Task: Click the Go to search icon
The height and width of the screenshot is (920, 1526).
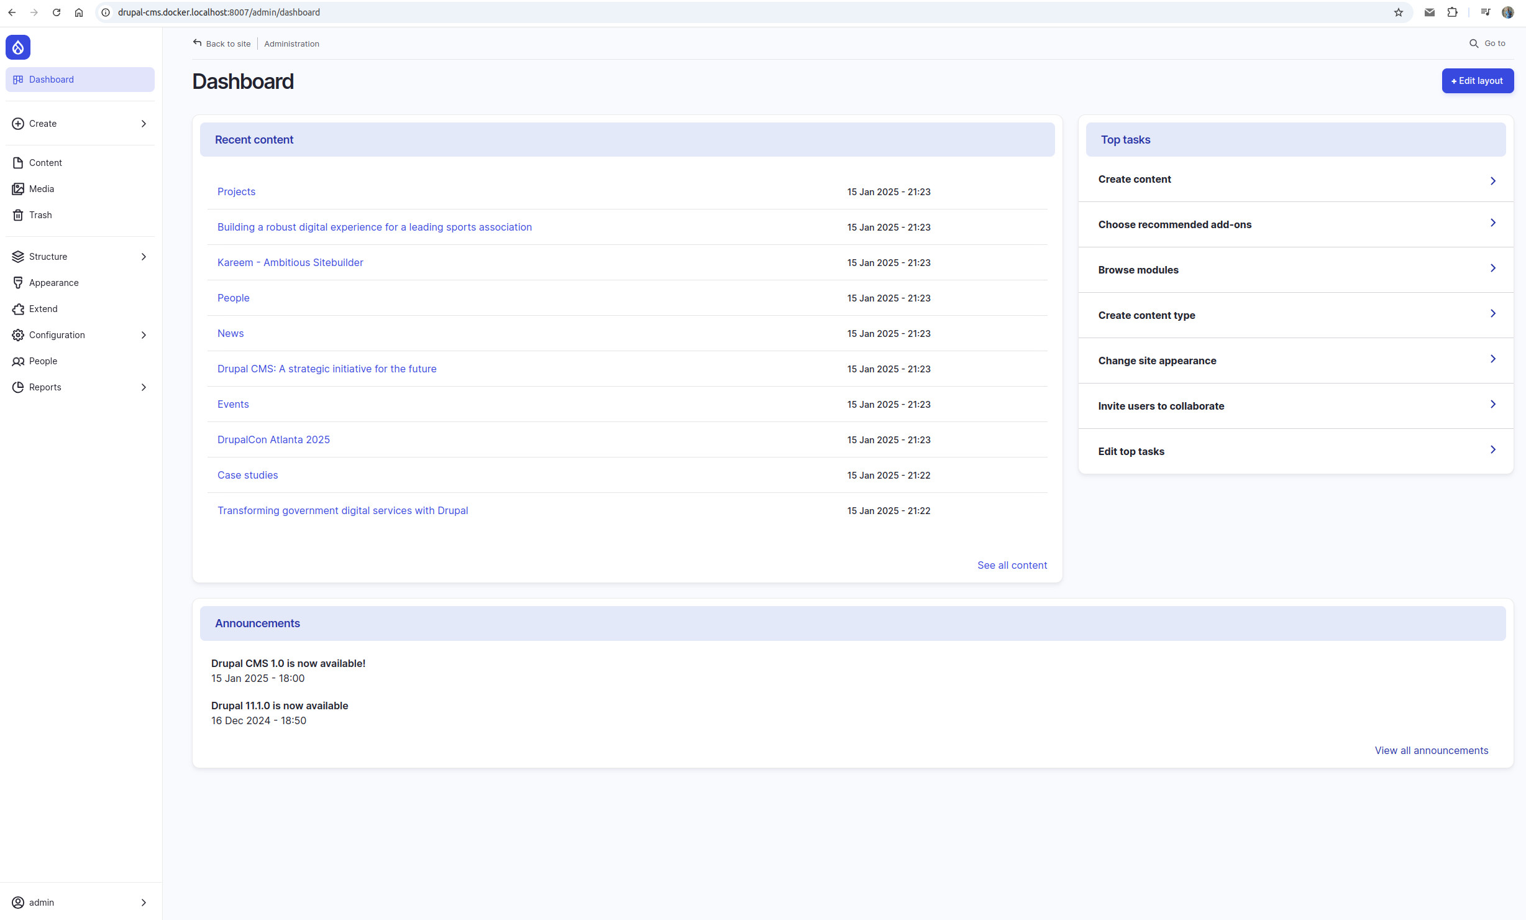Action: [1474, 44]
